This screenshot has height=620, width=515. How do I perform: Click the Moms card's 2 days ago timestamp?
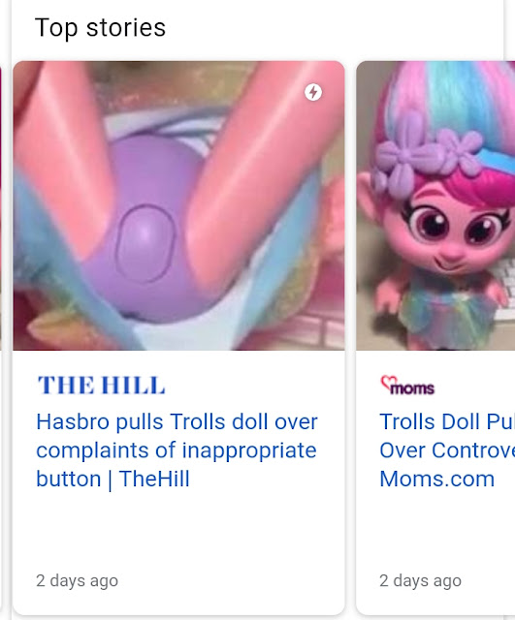click(x=420, y=581)
